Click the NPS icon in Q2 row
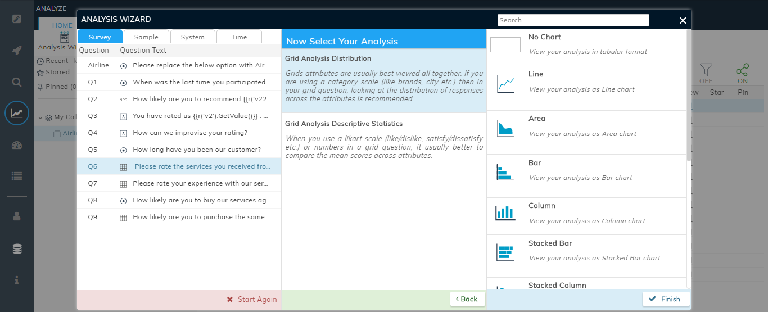Viewport: 768px width, 312px height. point(124,100)
